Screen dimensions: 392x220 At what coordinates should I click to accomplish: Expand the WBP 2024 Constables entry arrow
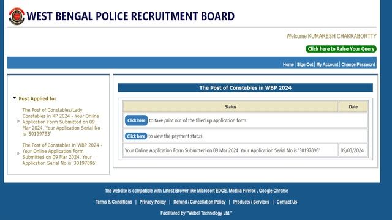(18, 153)
